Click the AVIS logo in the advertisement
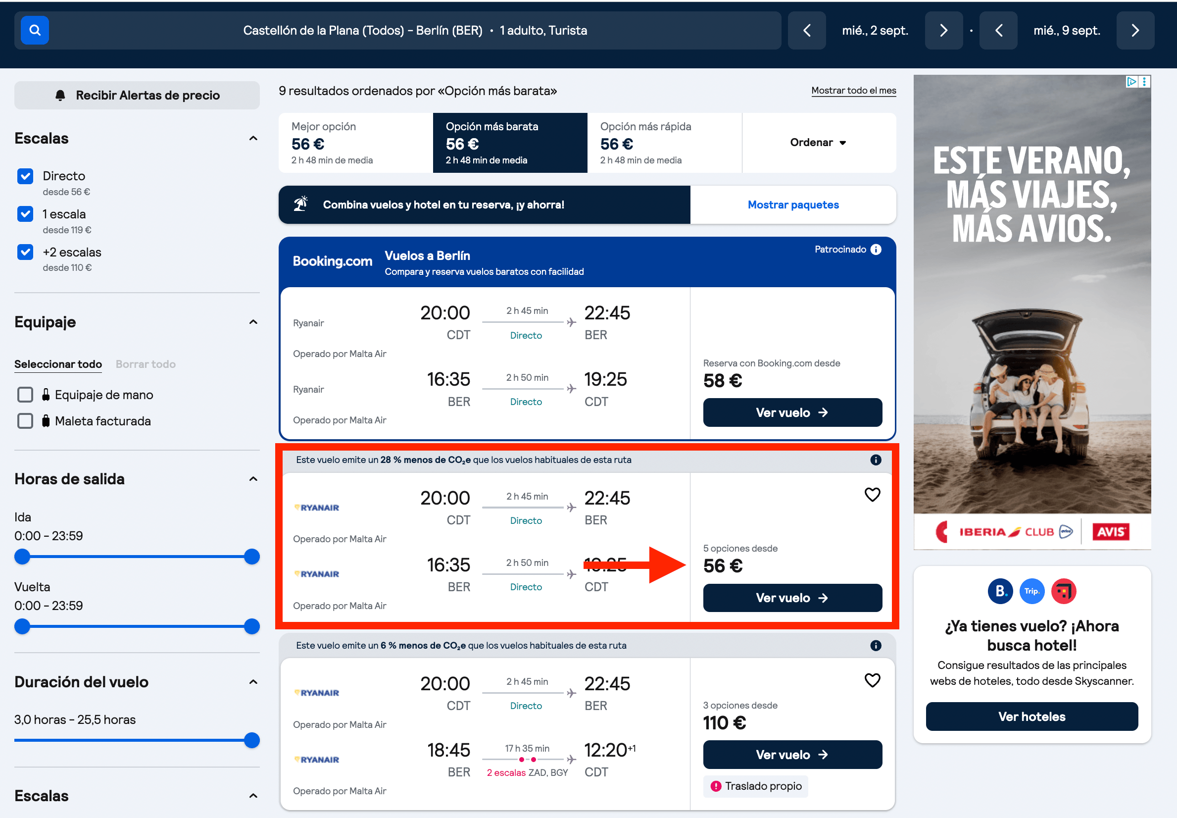The height and width of the screenshot is (818, 1177). click(x=1110, y=531)
